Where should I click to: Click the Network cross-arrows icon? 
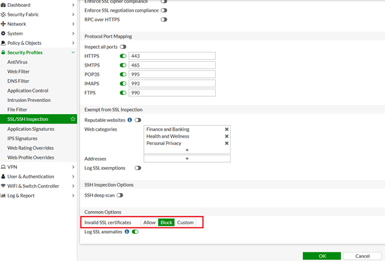(3, 24)
